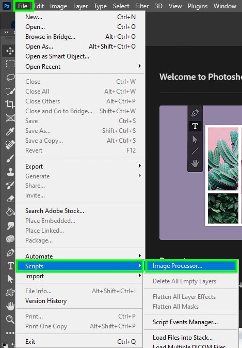
Task: Select the Eraser tool
Action: click(10, 199)
